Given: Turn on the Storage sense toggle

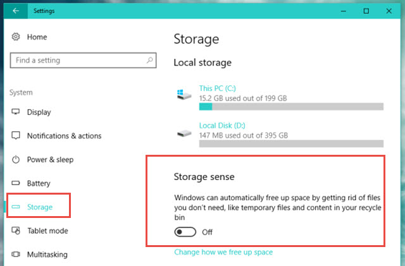Looking at the screenshot, I should pos(185,232).
